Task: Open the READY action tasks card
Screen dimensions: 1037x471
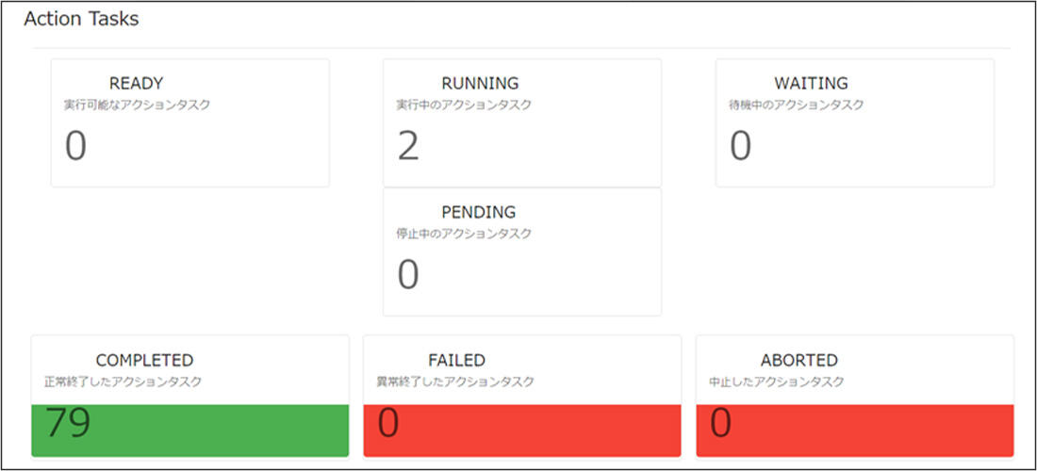Action: [x=189, y=122]
